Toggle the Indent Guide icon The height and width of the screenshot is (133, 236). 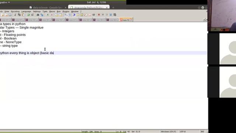click(x=74, y=15)
